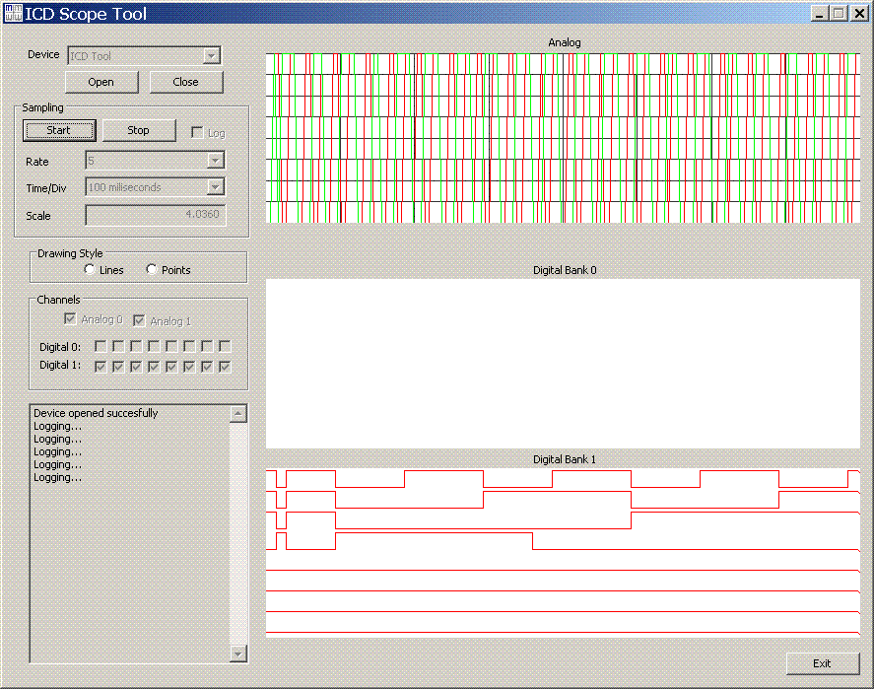This screenshot has height=689, width=874.
Task: Uncheck the sixth Digital 1 checkbox
Action: (189, 367)
